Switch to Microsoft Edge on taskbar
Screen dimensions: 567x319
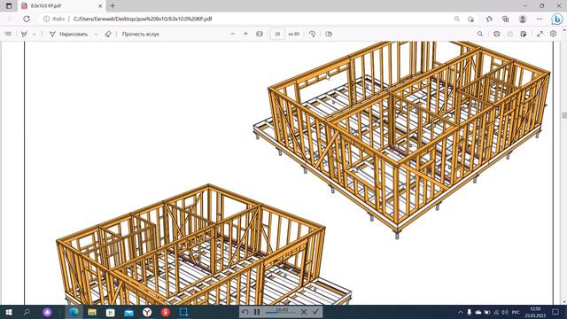coord(74,312)
